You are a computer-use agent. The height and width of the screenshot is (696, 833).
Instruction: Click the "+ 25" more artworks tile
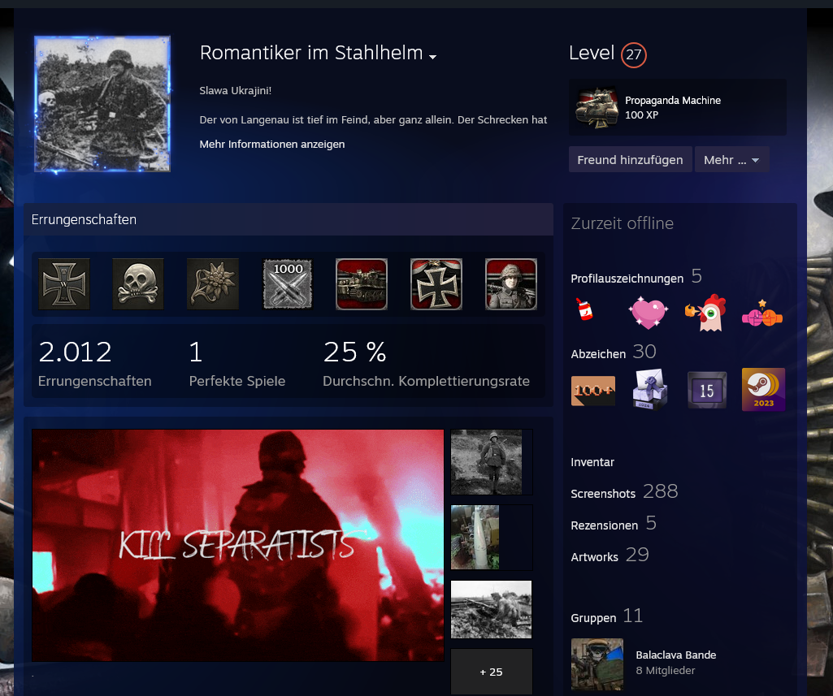(491, 672)
